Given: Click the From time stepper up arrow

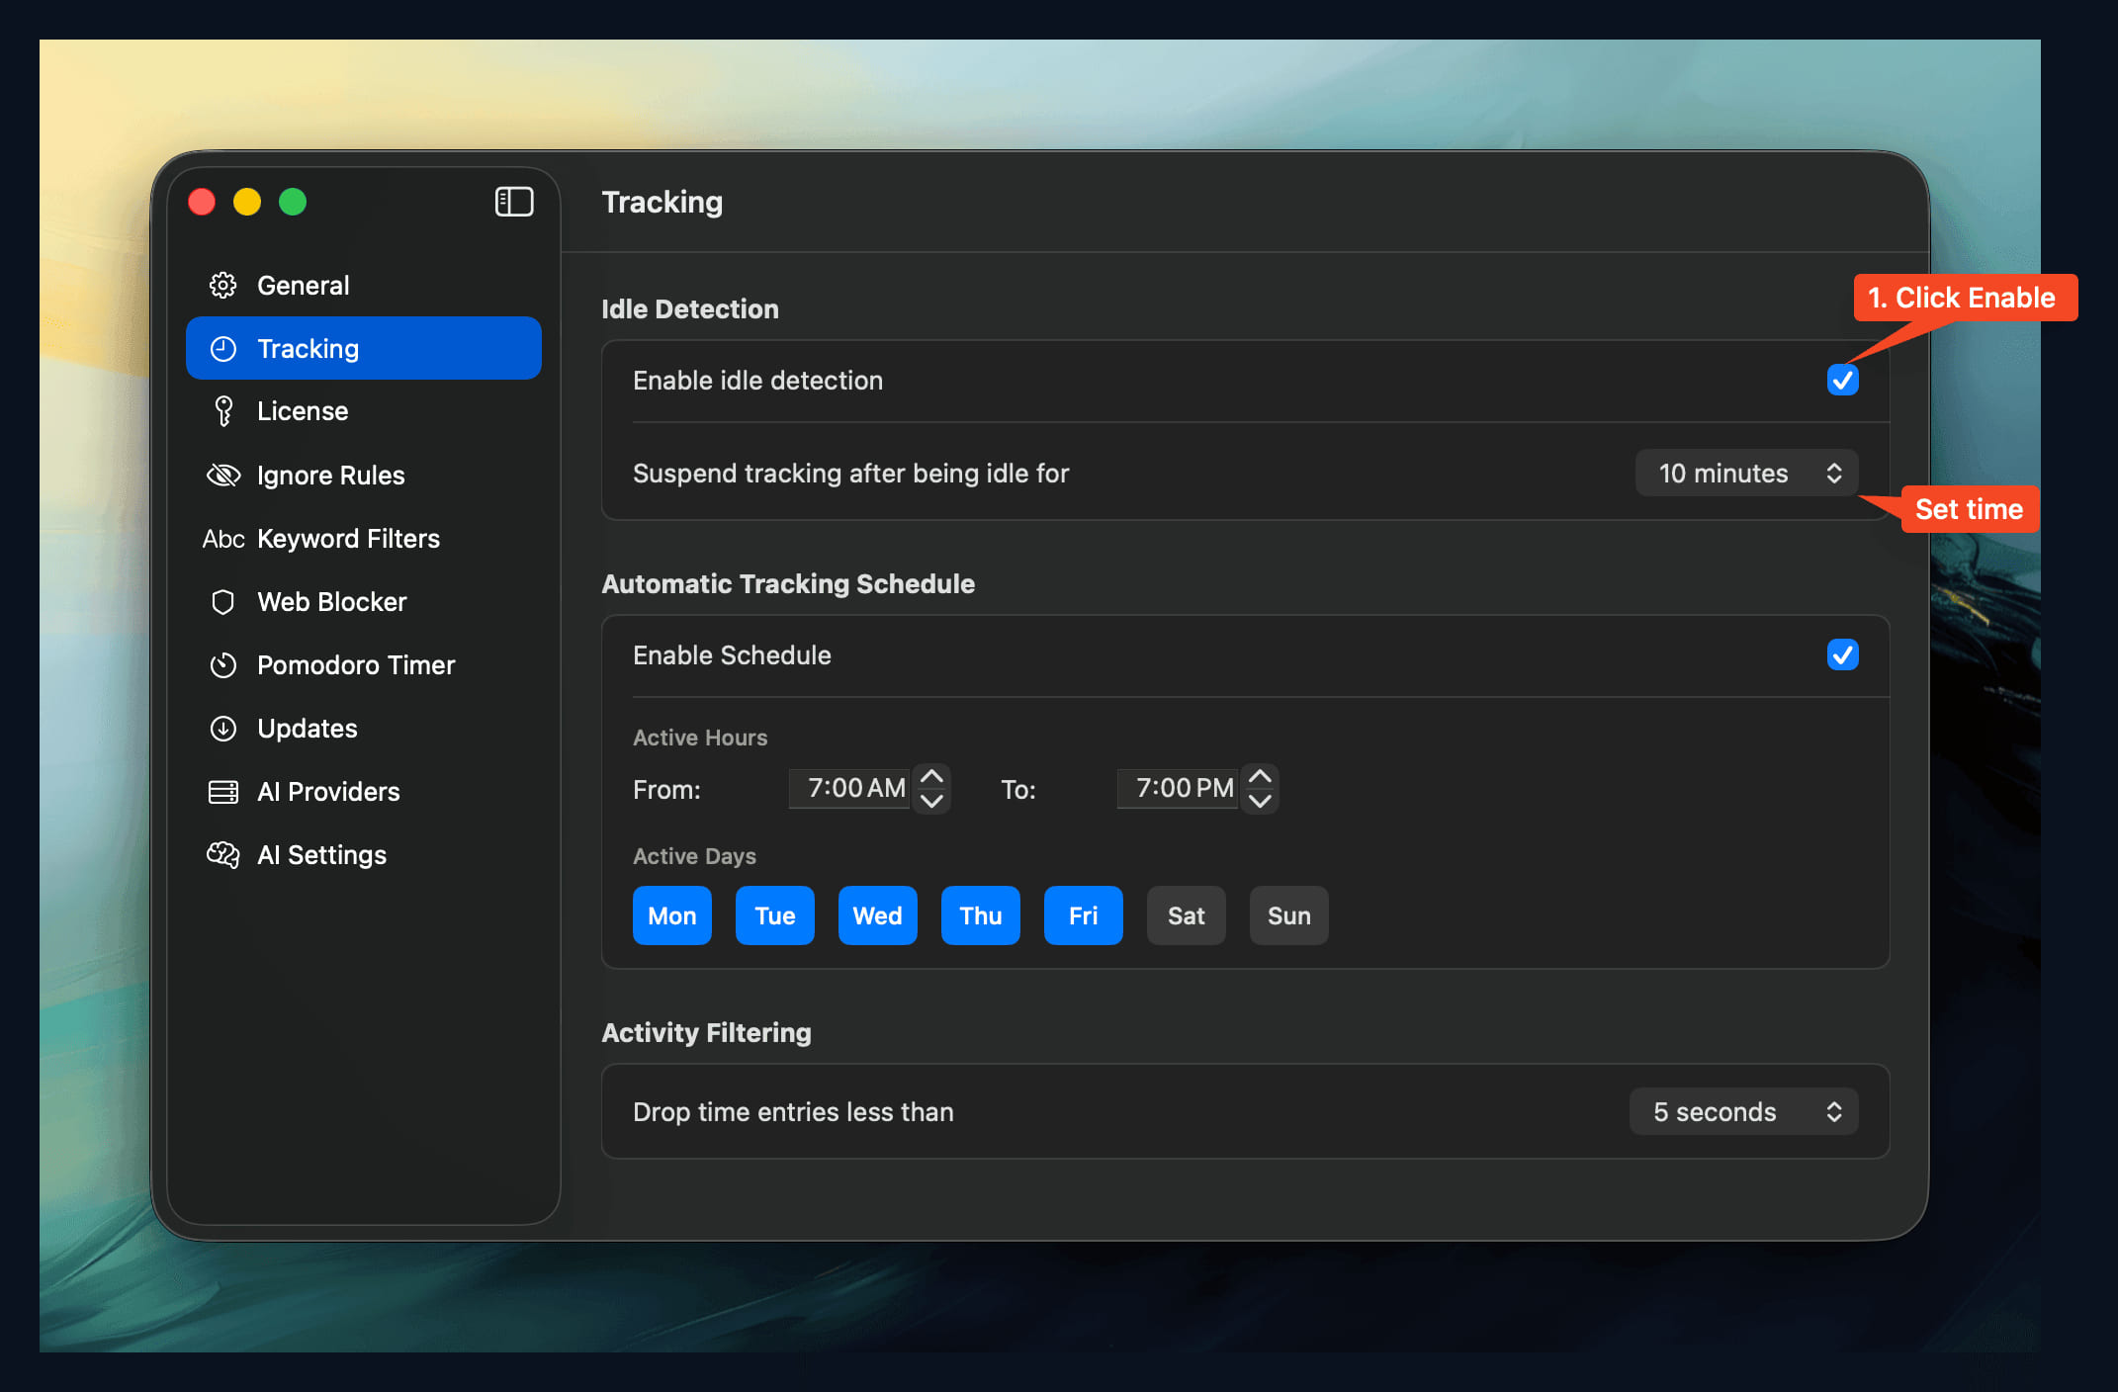Looking at the screenshot, I should click(931, 776).
